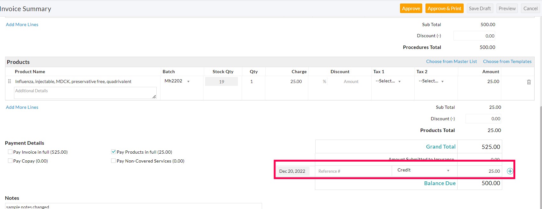Image resolution: width=542 pixels, height=209 pixels.
Task: Click the Amount column header
Action: point(491,72)
